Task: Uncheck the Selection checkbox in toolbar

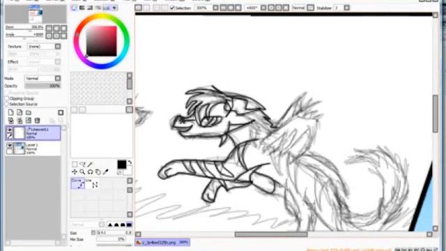Action: [172, 8]
